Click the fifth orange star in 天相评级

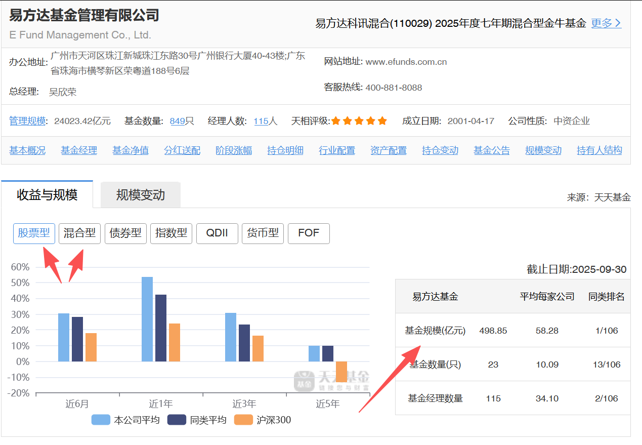pos(382,121)
